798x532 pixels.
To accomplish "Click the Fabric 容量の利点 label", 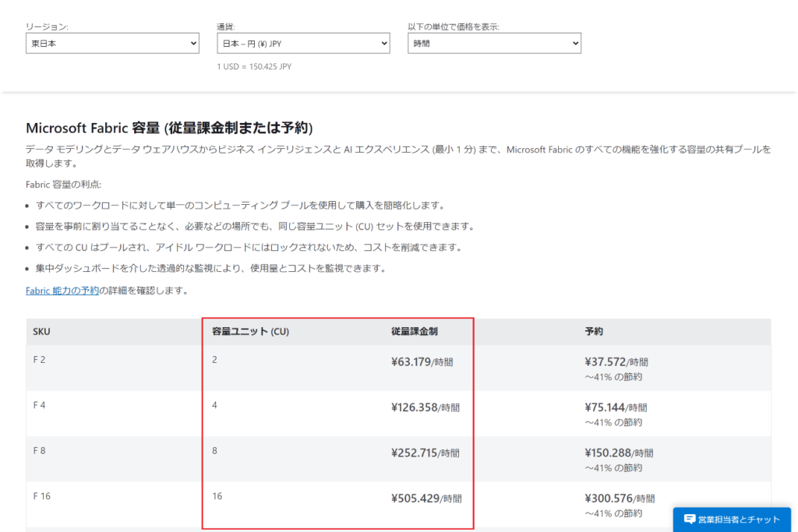I will 64,185.
